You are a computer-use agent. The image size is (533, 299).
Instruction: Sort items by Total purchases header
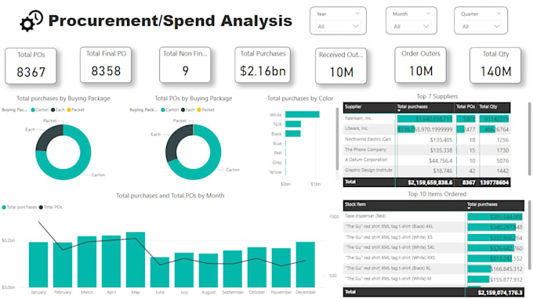[495, 204]
